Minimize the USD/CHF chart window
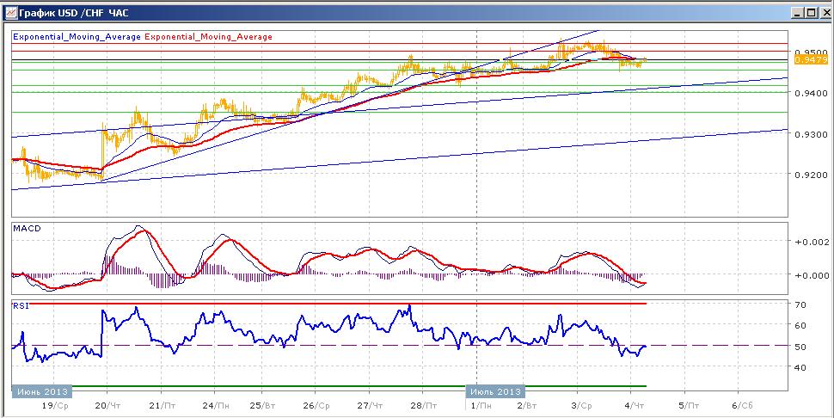 (797, 13)
